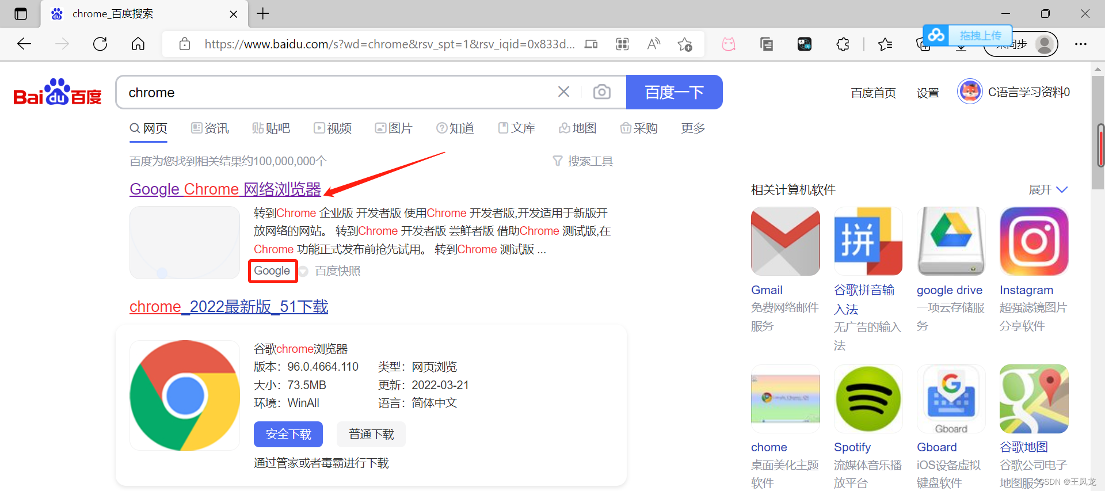Click the Read Aloud icon in address bar
1105x491 pixels.
[653, 44]
